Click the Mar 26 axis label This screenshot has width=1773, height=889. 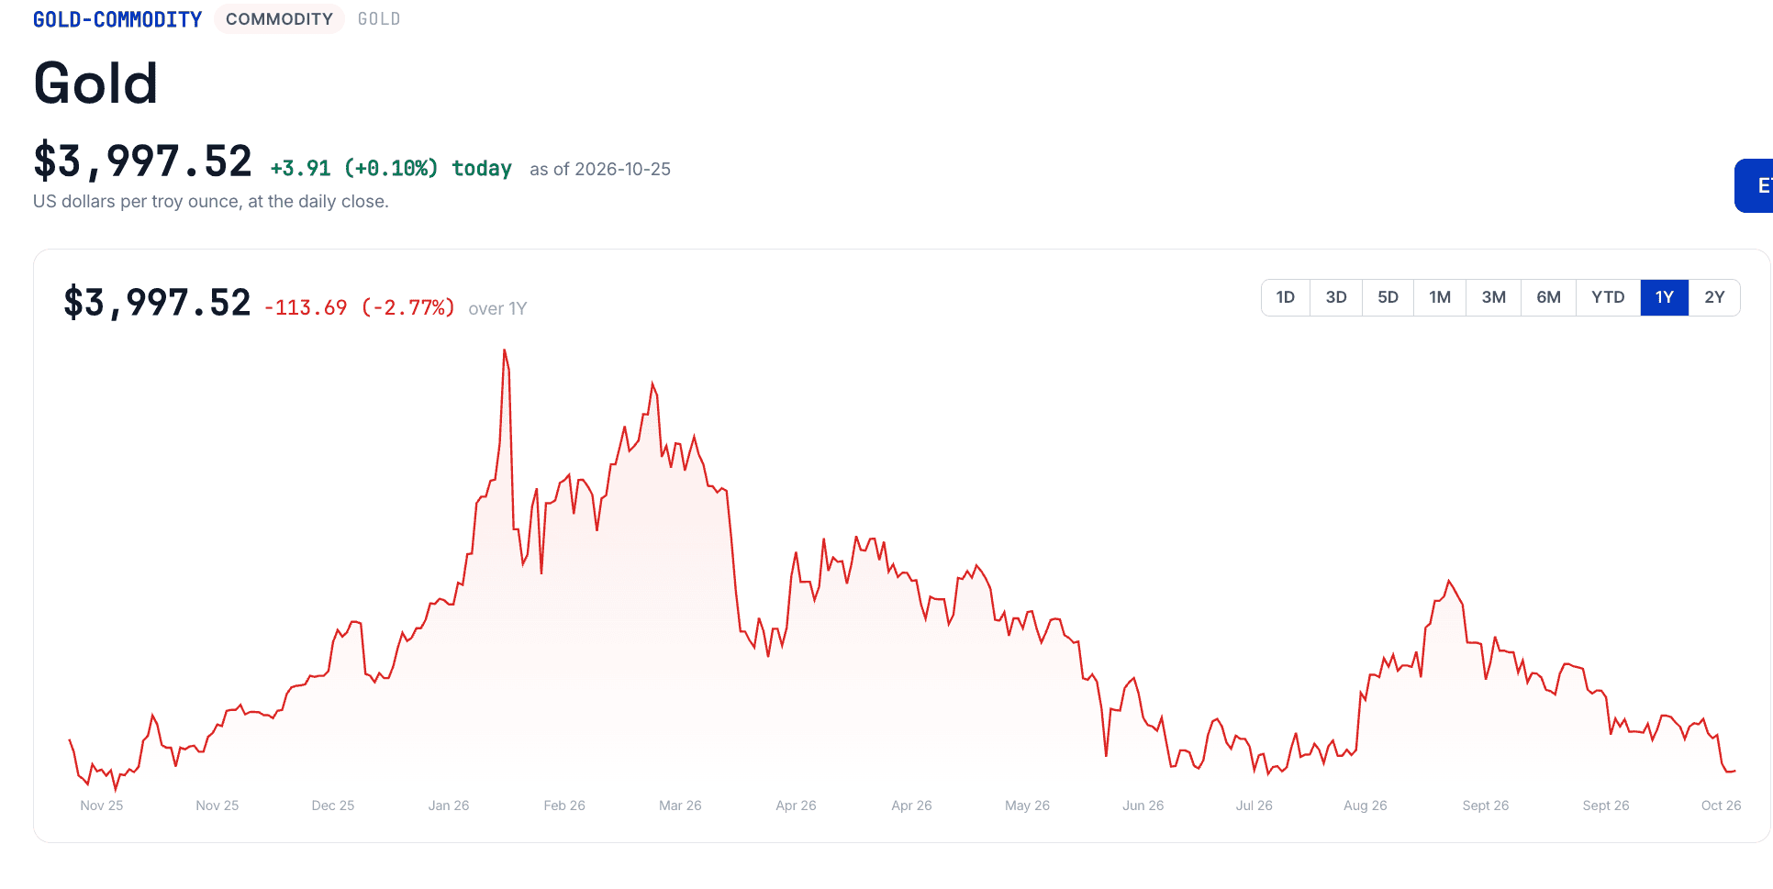pos(680,806)
